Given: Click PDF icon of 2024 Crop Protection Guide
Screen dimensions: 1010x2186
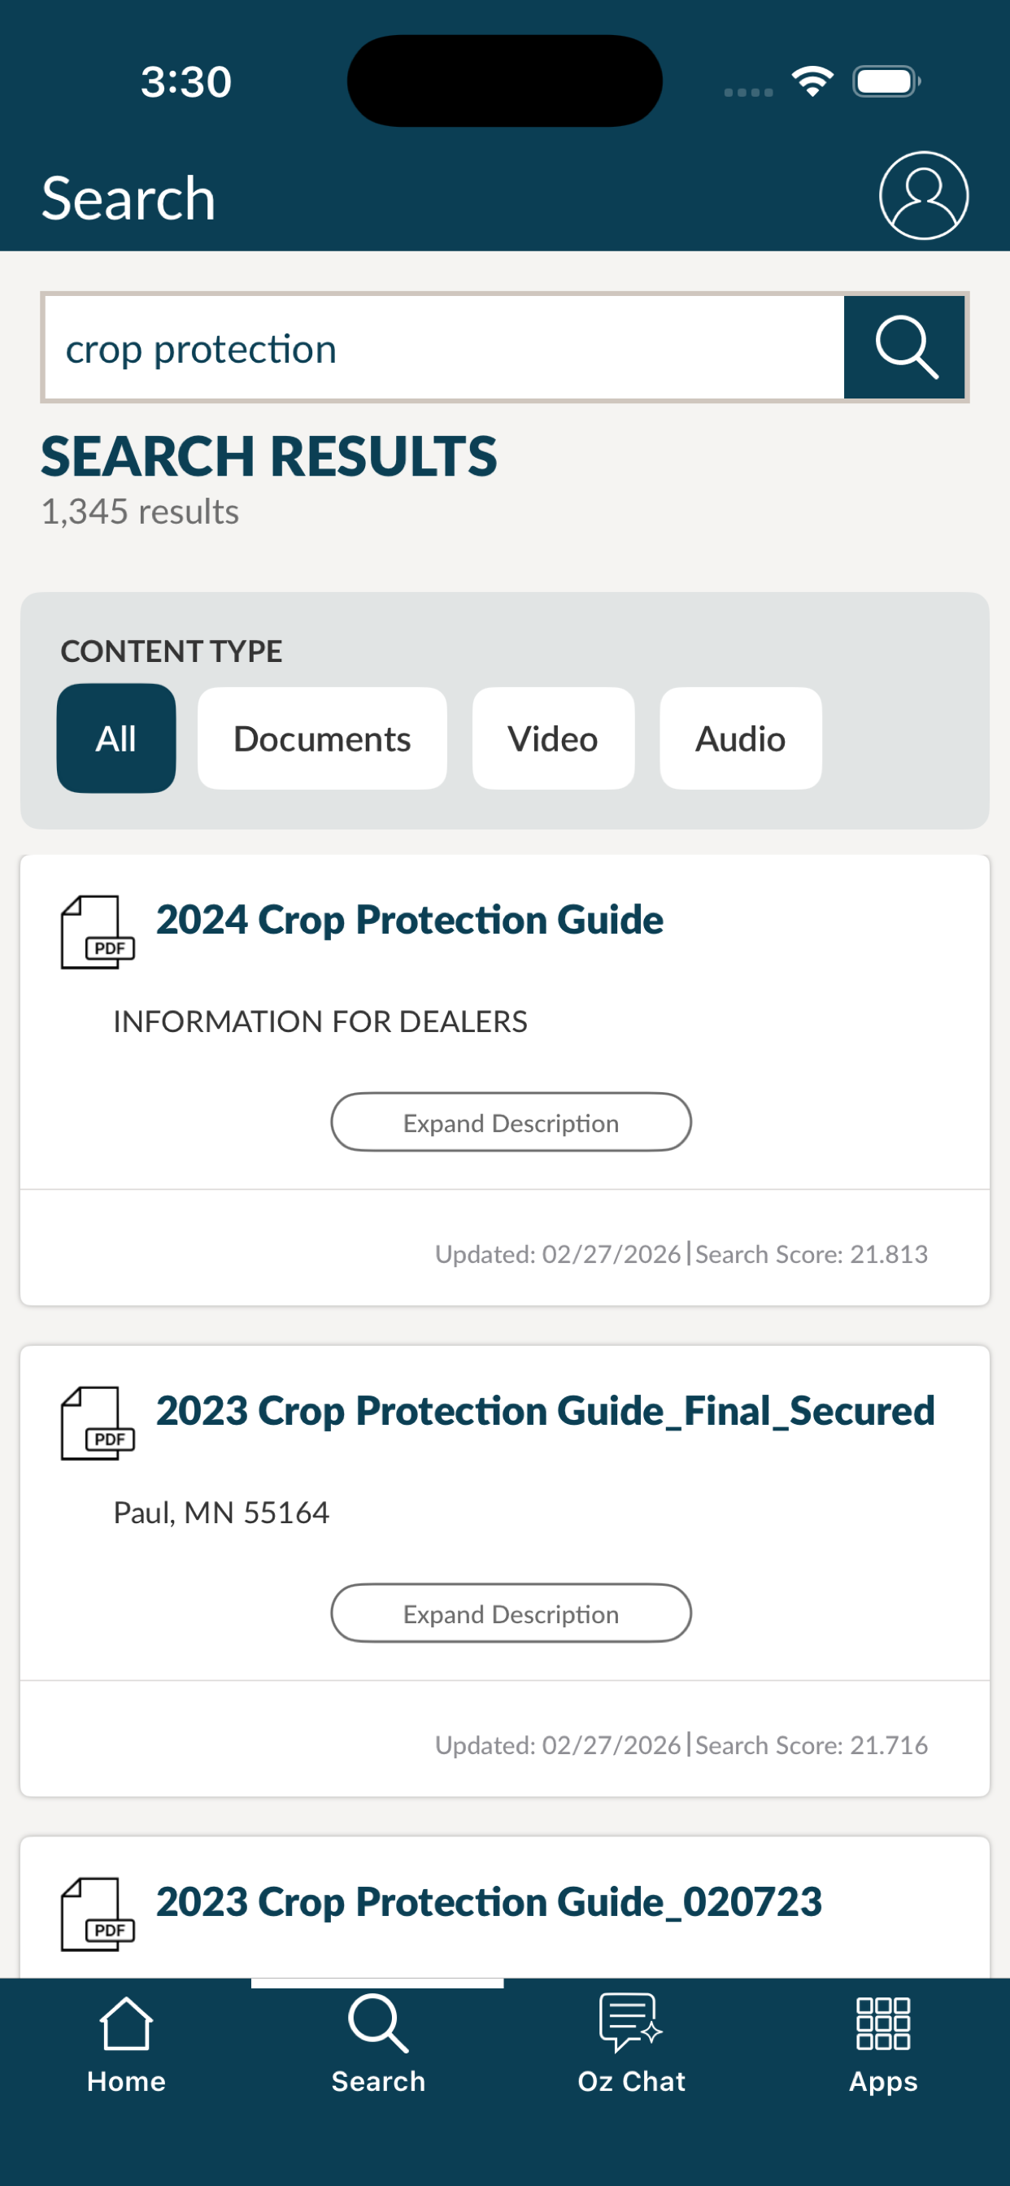Looking at the screenshot, I should (x=98, y=933).
